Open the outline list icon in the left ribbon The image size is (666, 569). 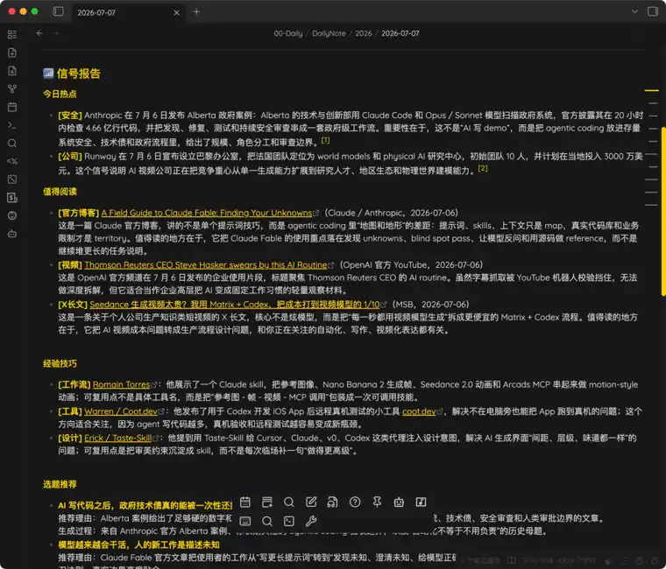point(12,34)
